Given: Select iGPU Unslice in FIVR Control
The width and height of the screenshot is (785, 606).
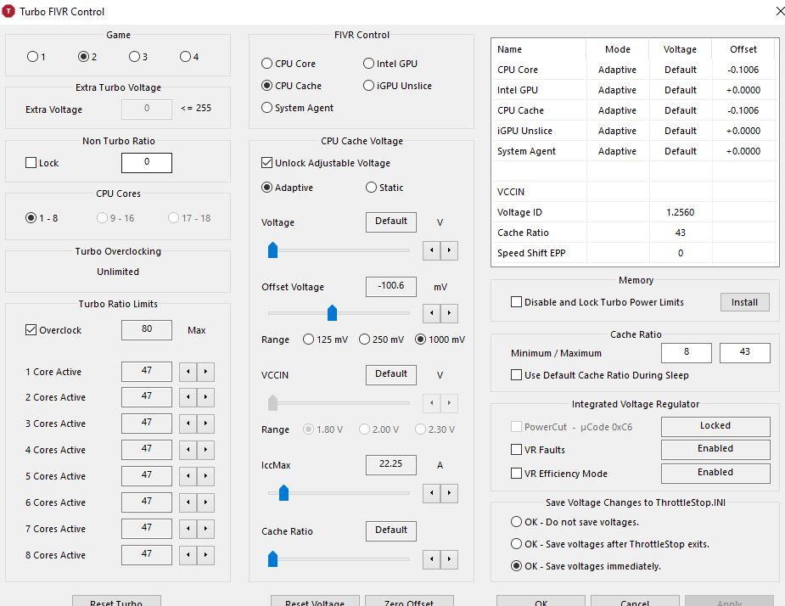Looking at the screenshot, I should click(x=368, y=86).
